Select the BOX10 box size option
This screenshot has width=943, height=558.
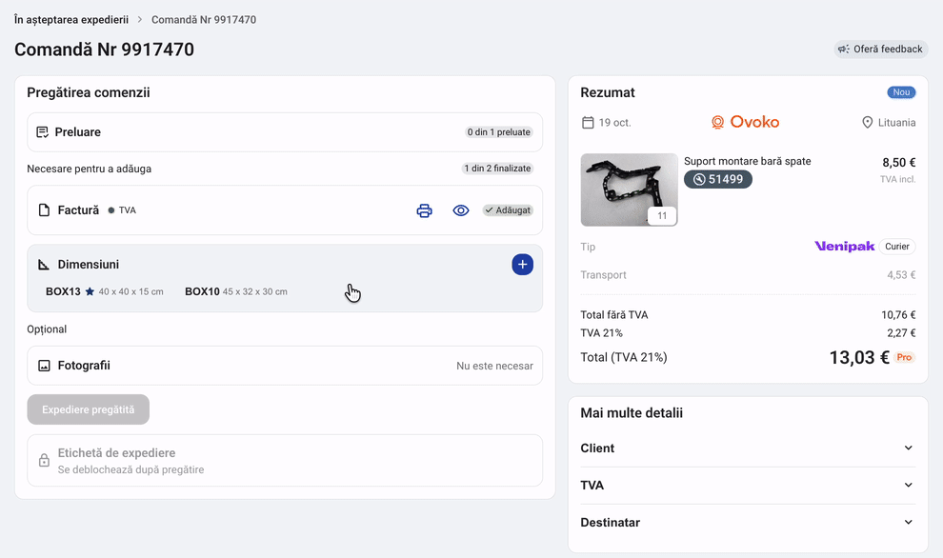[236, 291]
